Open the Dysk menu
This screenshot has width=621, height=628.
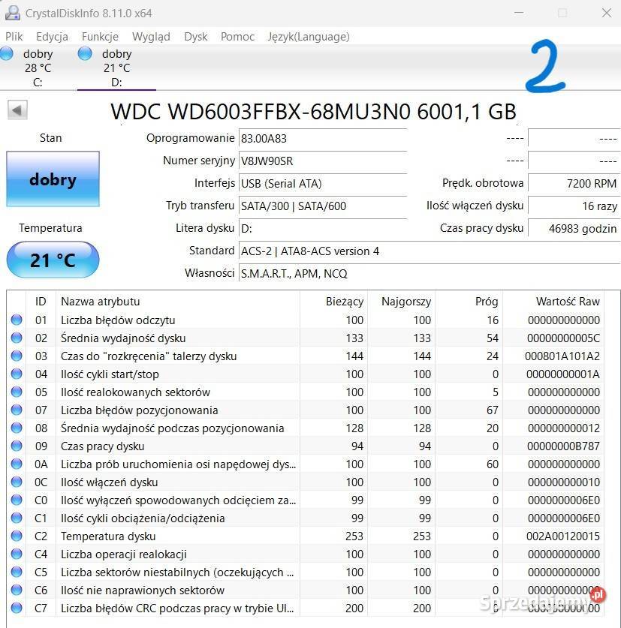tap(196, 37)
